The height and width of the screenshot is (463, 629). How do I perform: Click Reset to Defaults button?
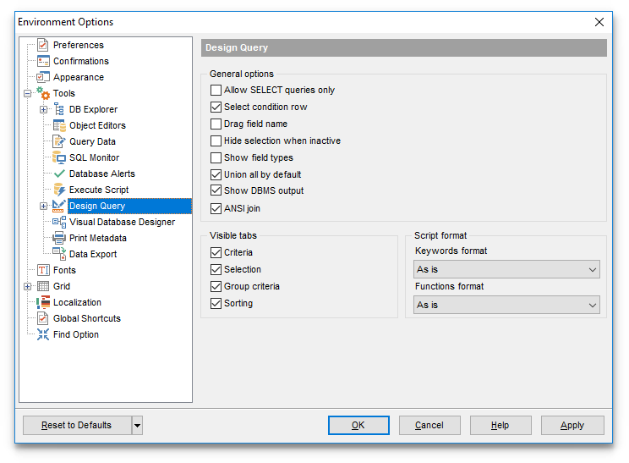(77, 425)
